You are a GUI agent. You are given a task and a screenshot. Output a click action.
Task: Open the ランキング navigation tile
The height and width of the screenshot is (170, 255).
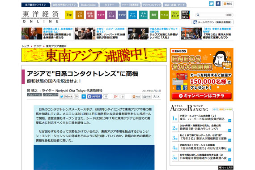tap(175, 15)
